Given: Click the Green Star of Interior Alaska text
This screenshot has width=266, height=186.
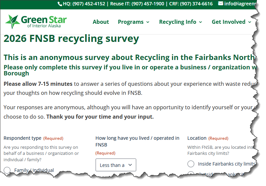Looking at the screenshot, I should coord(44,22).
